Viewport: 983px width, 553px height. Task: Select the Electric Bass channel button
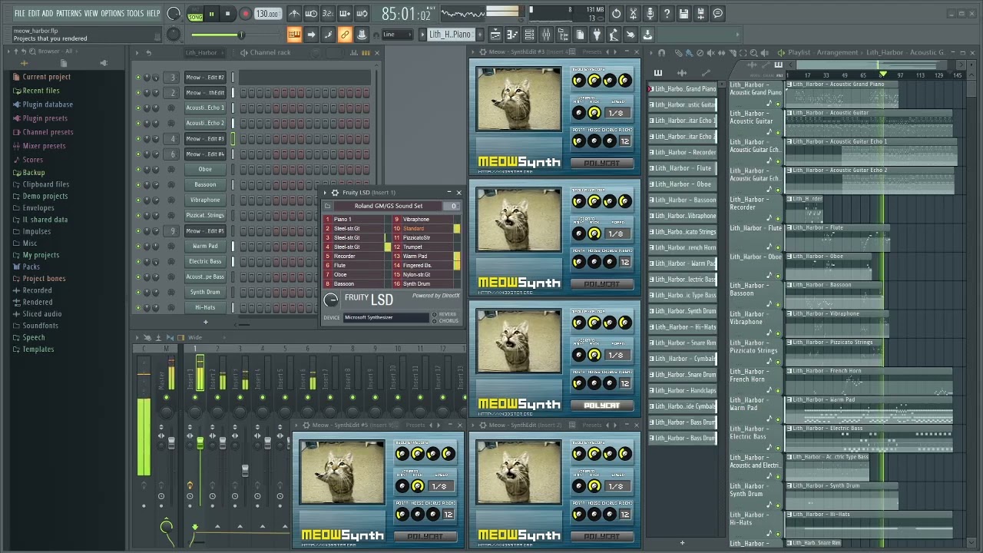point(205,262)
